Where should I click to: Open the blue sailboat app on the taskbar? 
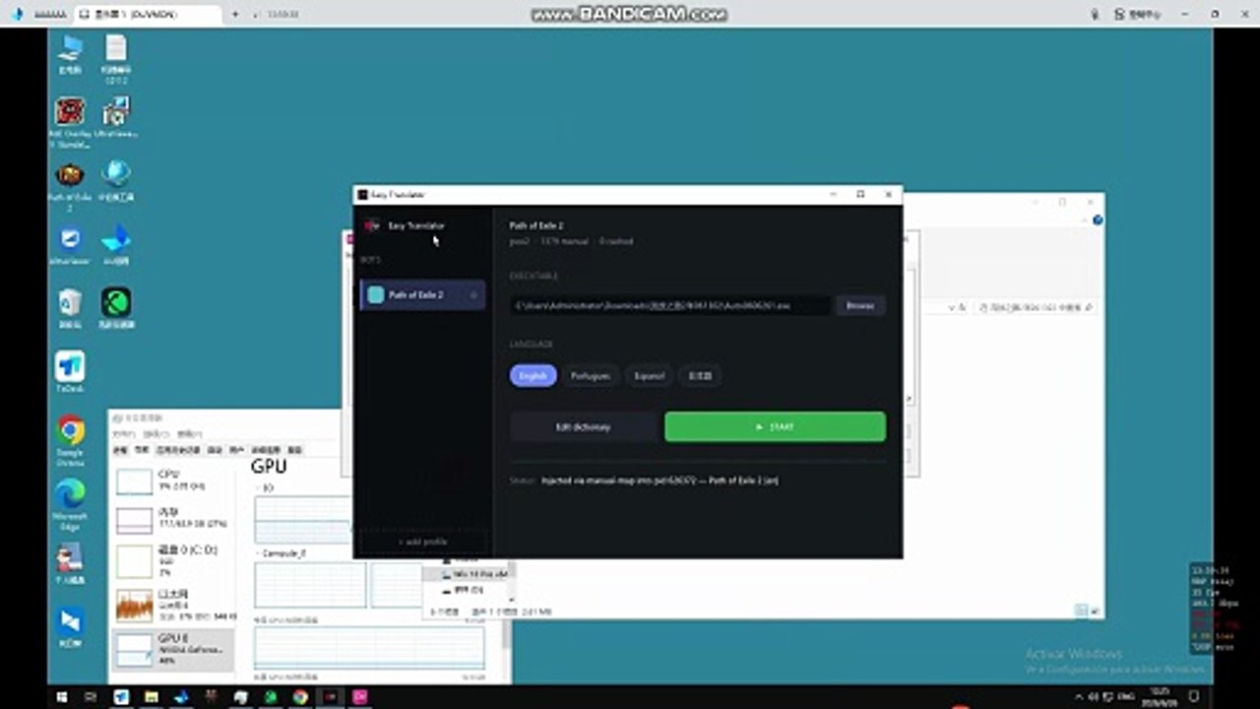[x=181, y=697]
